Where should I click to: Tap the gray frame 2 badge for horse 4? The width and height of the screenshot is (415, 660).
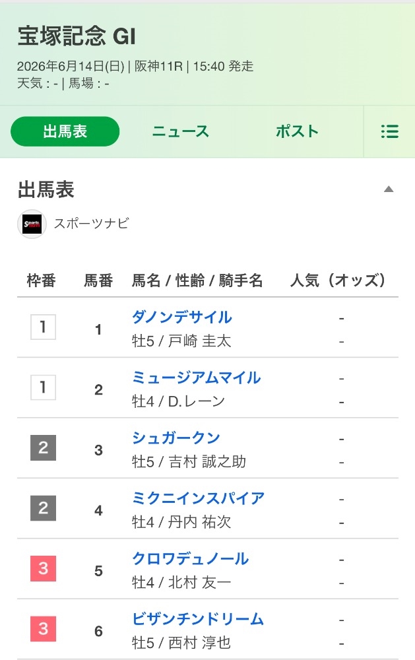(43, 508)
